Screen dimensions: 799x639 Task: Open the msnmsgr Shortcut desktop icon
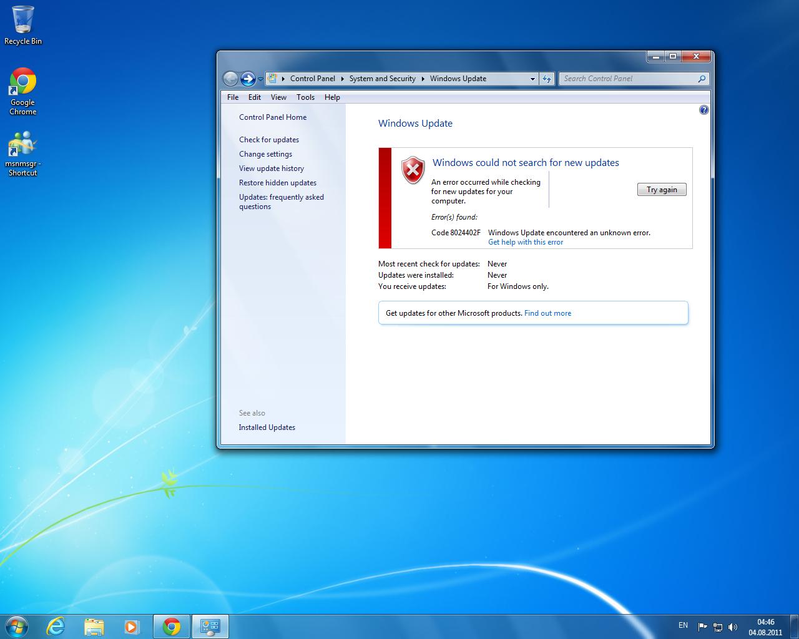coord(23,154)
